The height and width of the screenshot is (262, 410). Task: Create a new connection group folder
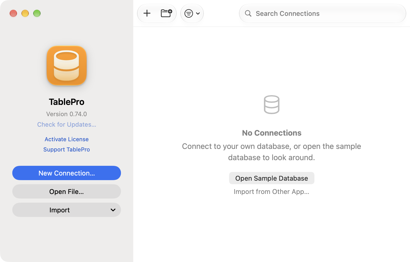[166, 13]
